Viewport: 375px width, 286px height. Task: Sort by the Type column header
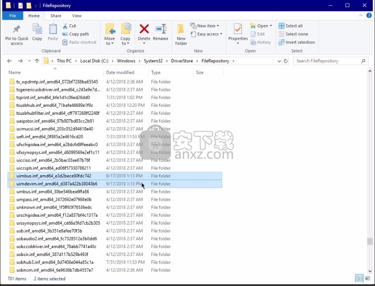pyautogui.click(x=171, y=72)
